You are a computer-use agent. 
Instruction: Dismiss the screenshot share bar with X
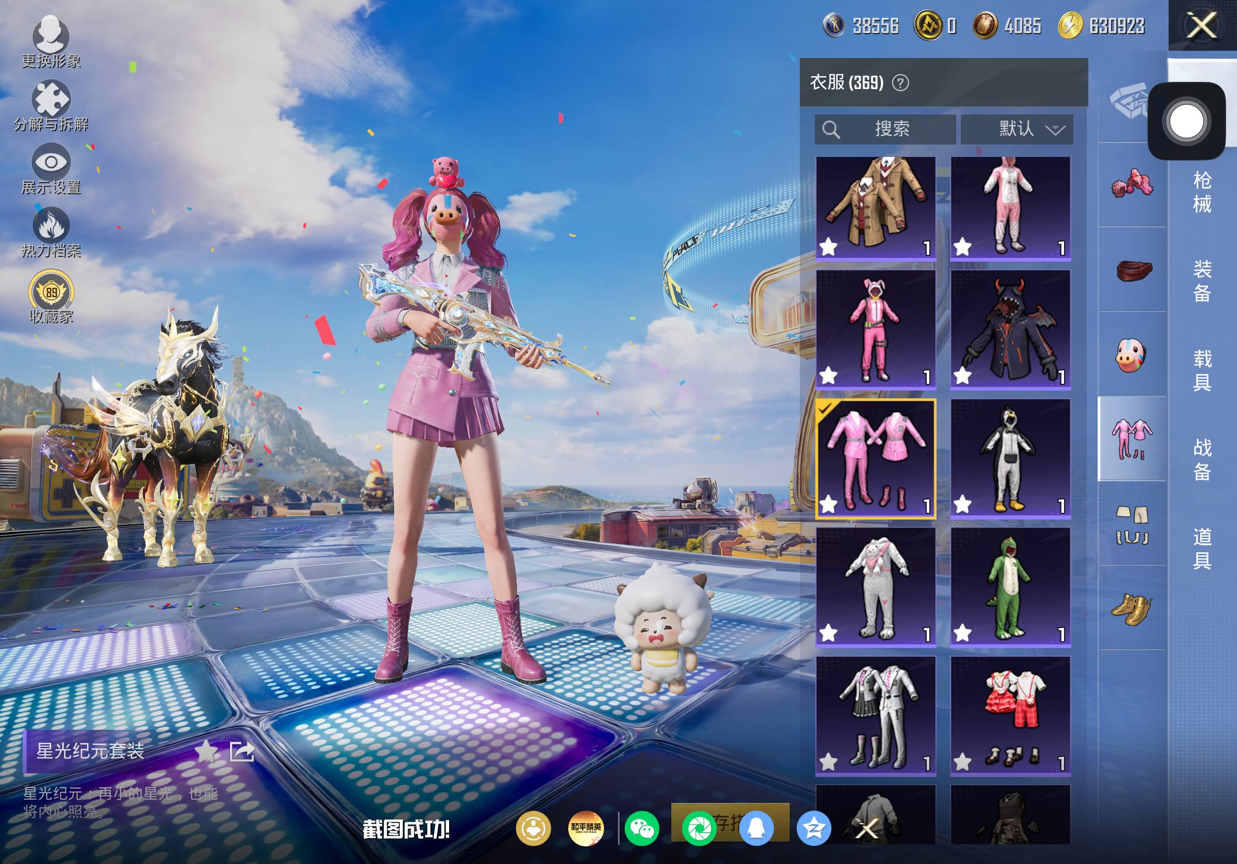[867, 828]
